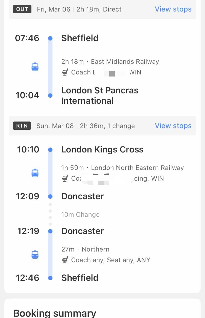Viewport: 205px width, 318px height.
Task: Click the 10:04 London St Pancras stop marker
Action: [50, 95]
